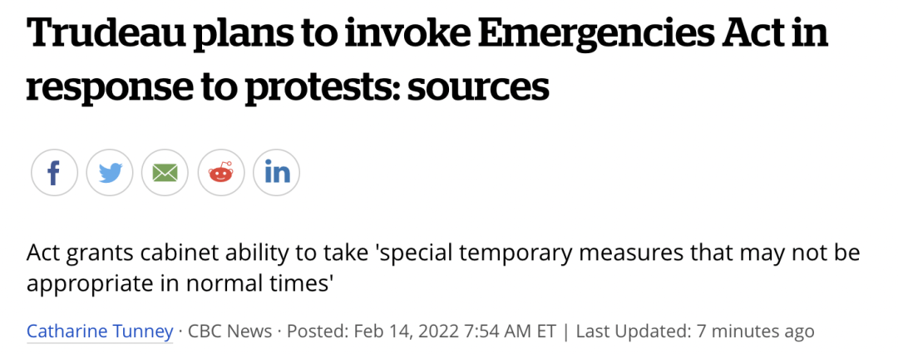This screenshot has height=354, width=898.
Task: Share the article via the email icon
Action: [165, 173]
